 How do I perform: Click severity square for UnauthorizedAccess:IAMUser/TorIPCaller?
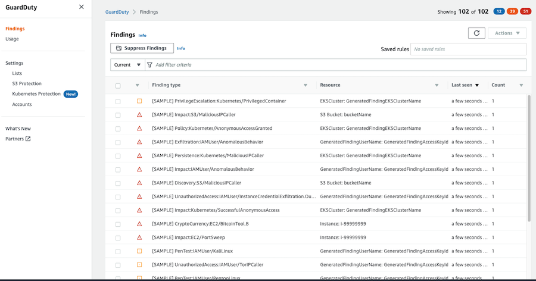[x=139, y=264]
